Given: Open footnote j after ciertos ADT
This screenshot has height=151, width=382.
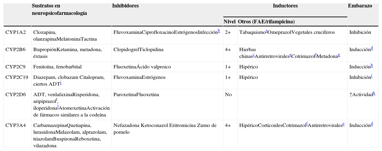Looking at the screenshot, I should pyautogui.click(x=60, y=83).
